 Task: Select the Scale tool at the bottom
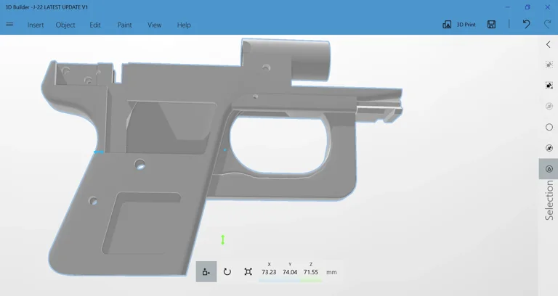click(248, 271)
